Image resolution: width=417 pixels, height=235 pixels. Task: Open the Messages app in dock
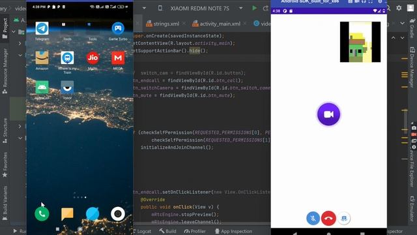click(67, 213)
